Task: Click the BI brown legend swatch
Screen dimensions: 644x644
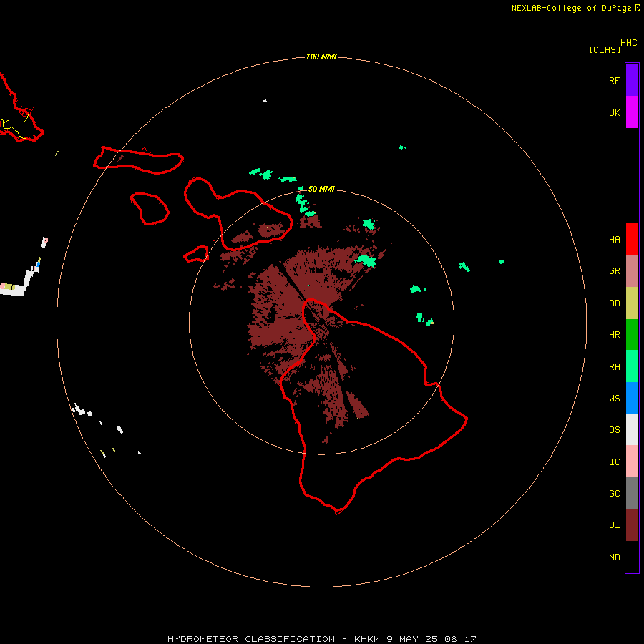Action: coord(632,525)
